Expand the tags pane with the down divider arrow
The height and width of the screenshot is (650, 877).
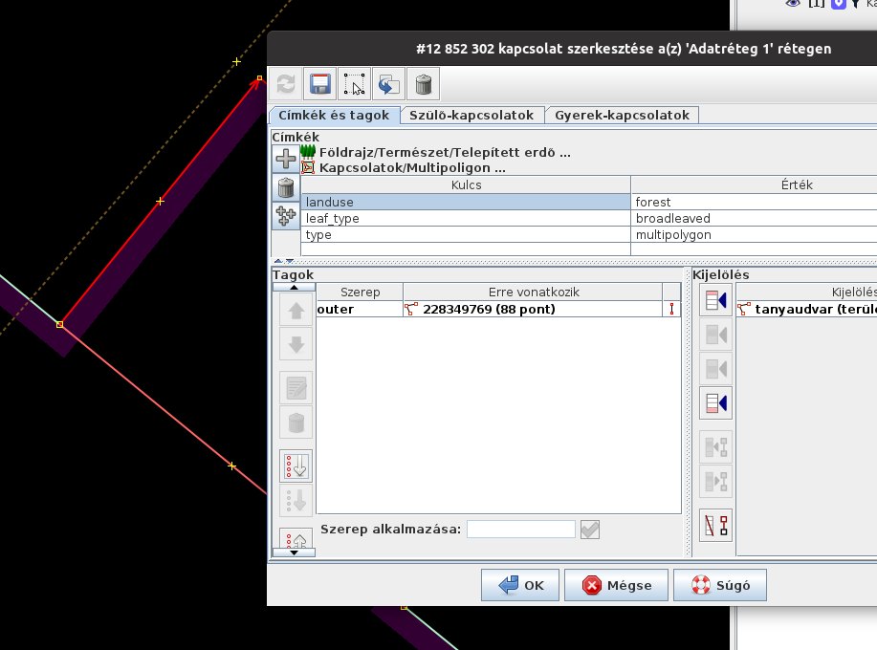click(289, 261)
